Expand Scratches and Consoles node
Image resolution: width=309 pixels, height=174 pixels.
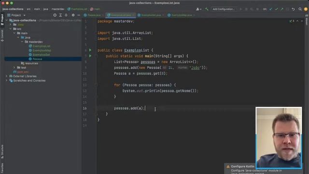[x=6, y=81]
